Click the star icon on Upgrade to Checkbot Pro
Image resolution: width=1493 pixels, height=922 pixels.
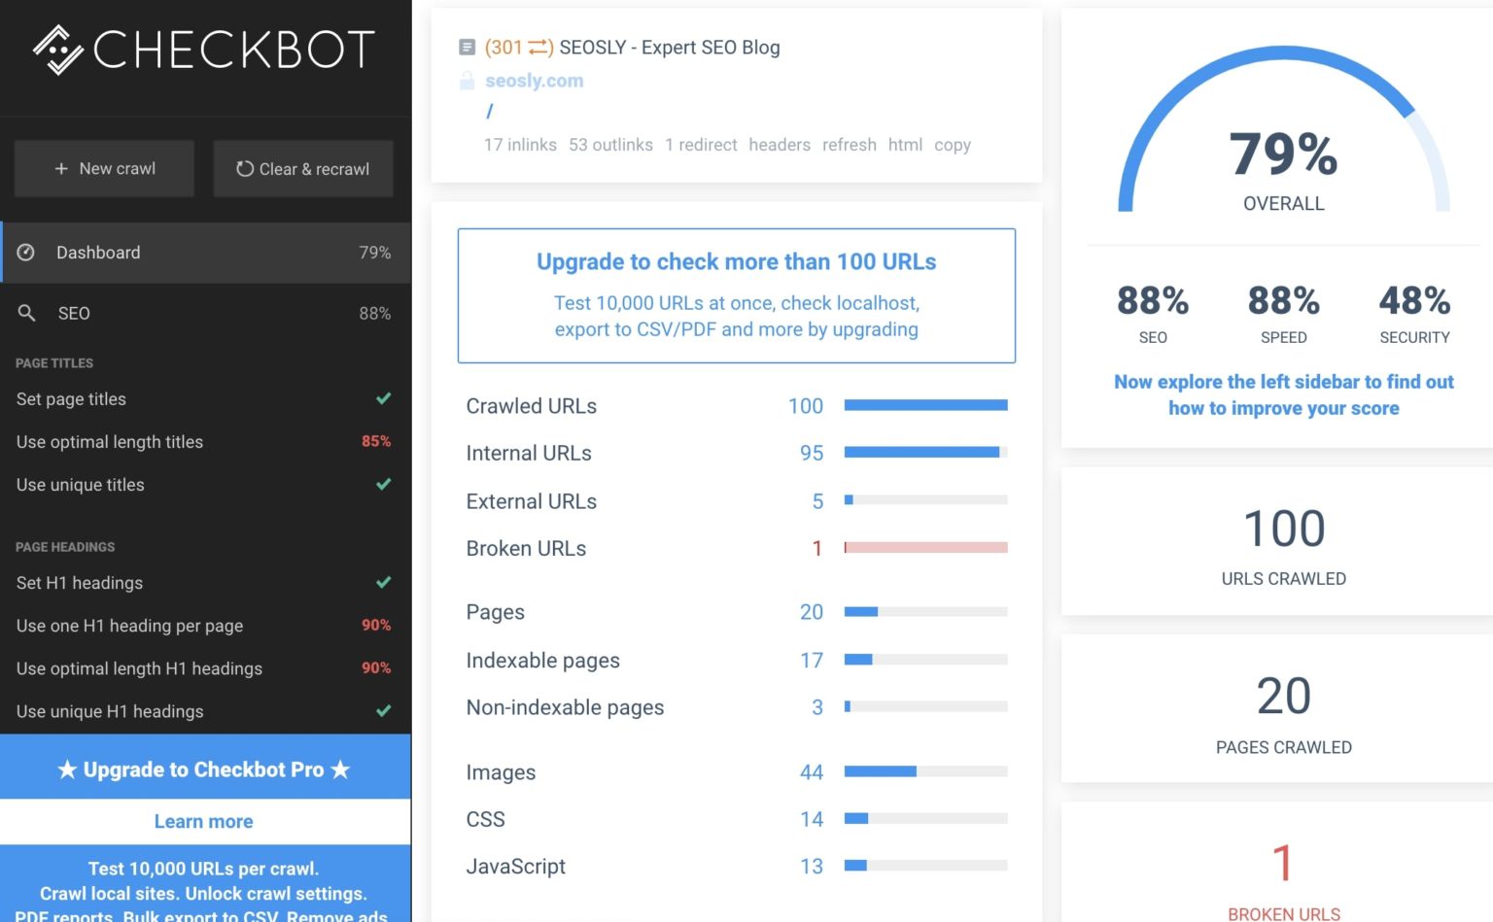tap(67, 768)
